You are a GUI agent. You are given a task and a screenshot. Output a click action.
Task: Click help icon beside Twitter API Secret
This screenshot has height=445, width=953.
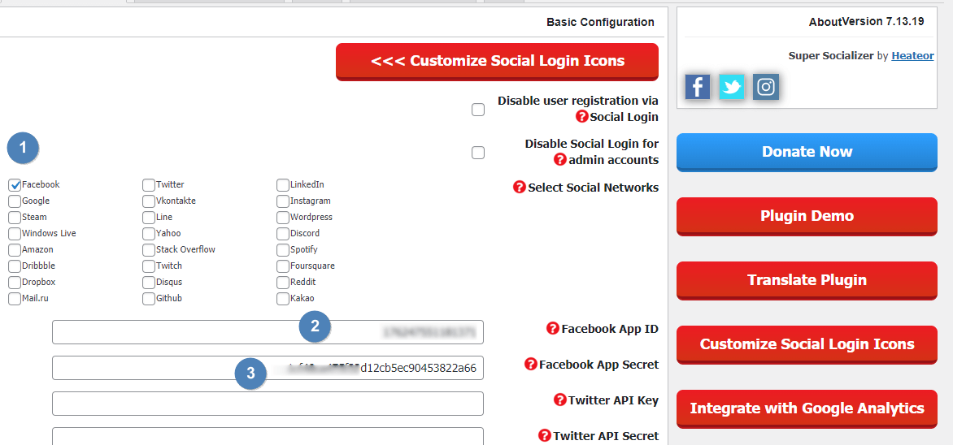click(x=545, y=435)
